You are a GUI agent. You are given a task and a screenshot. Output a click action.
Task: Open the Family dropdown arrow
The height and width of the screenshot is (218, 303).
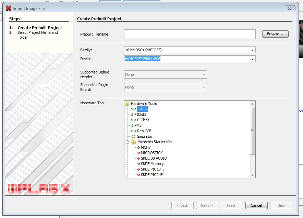tap(252, 50)
